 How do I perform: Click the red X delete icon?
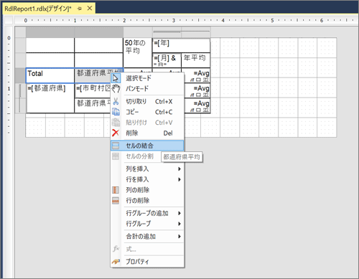click(x=116, y=133)
